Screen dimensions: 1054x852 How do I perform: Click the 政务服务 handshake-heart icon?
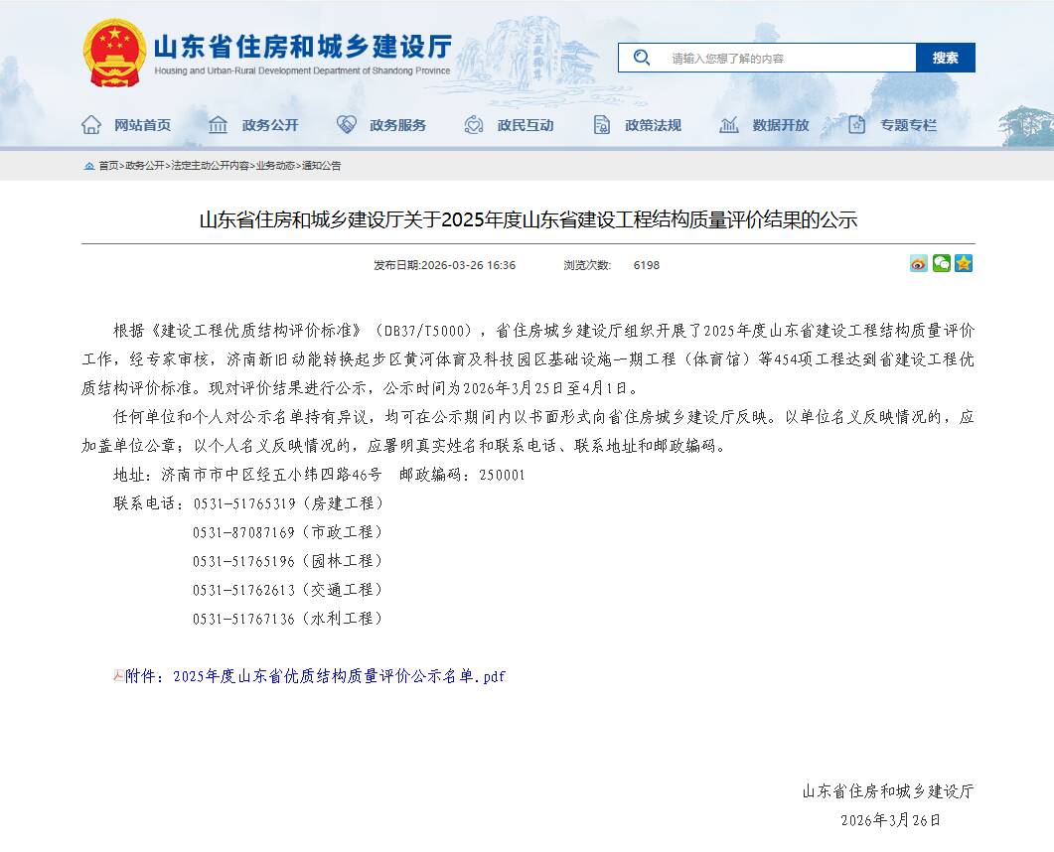[347, 125]
